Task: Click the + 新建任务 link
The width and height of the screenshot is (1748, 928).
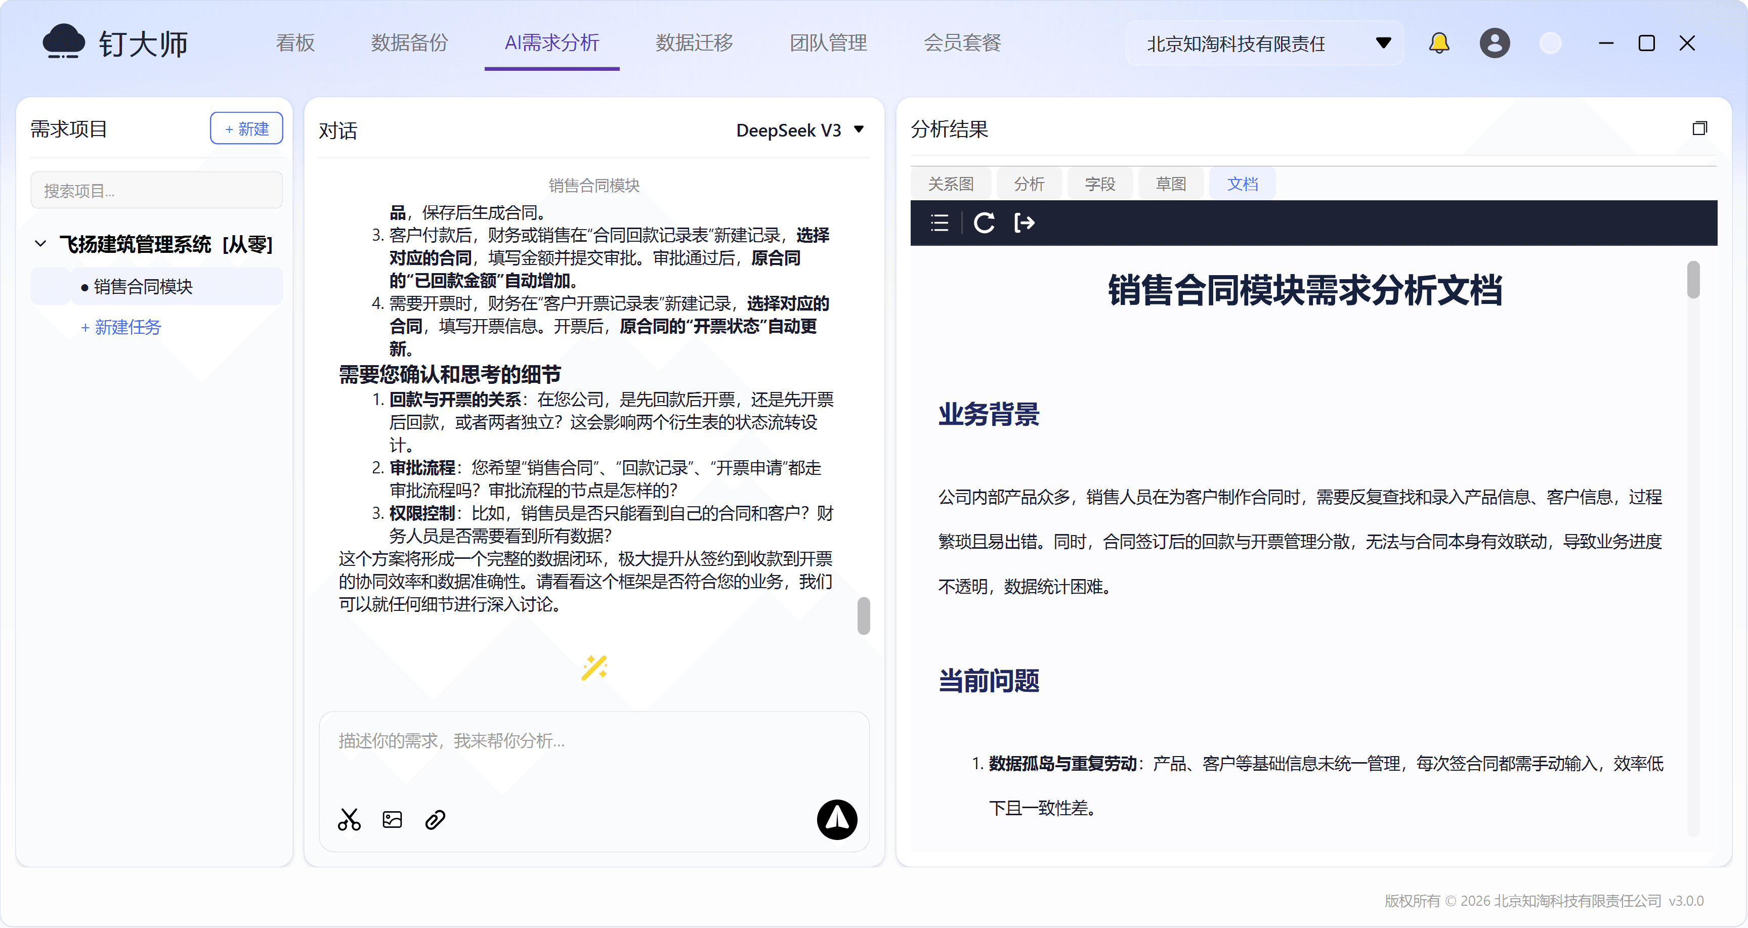Action: tap(121, 327)
